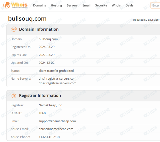Click the Registered On label

21,47
